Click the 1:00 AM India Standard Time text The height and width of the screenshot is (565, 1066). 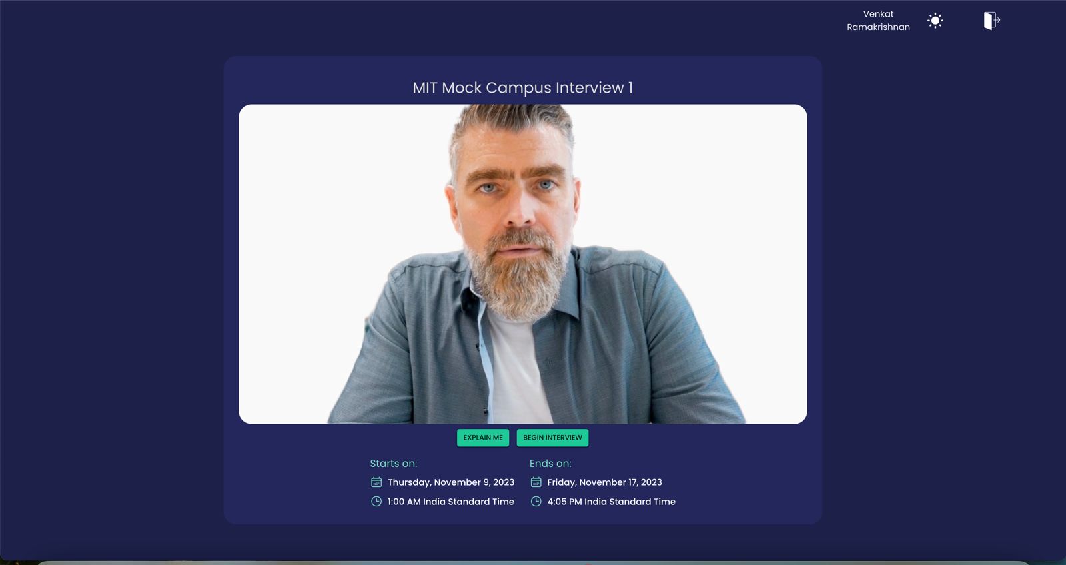click(x=451, y=502)
